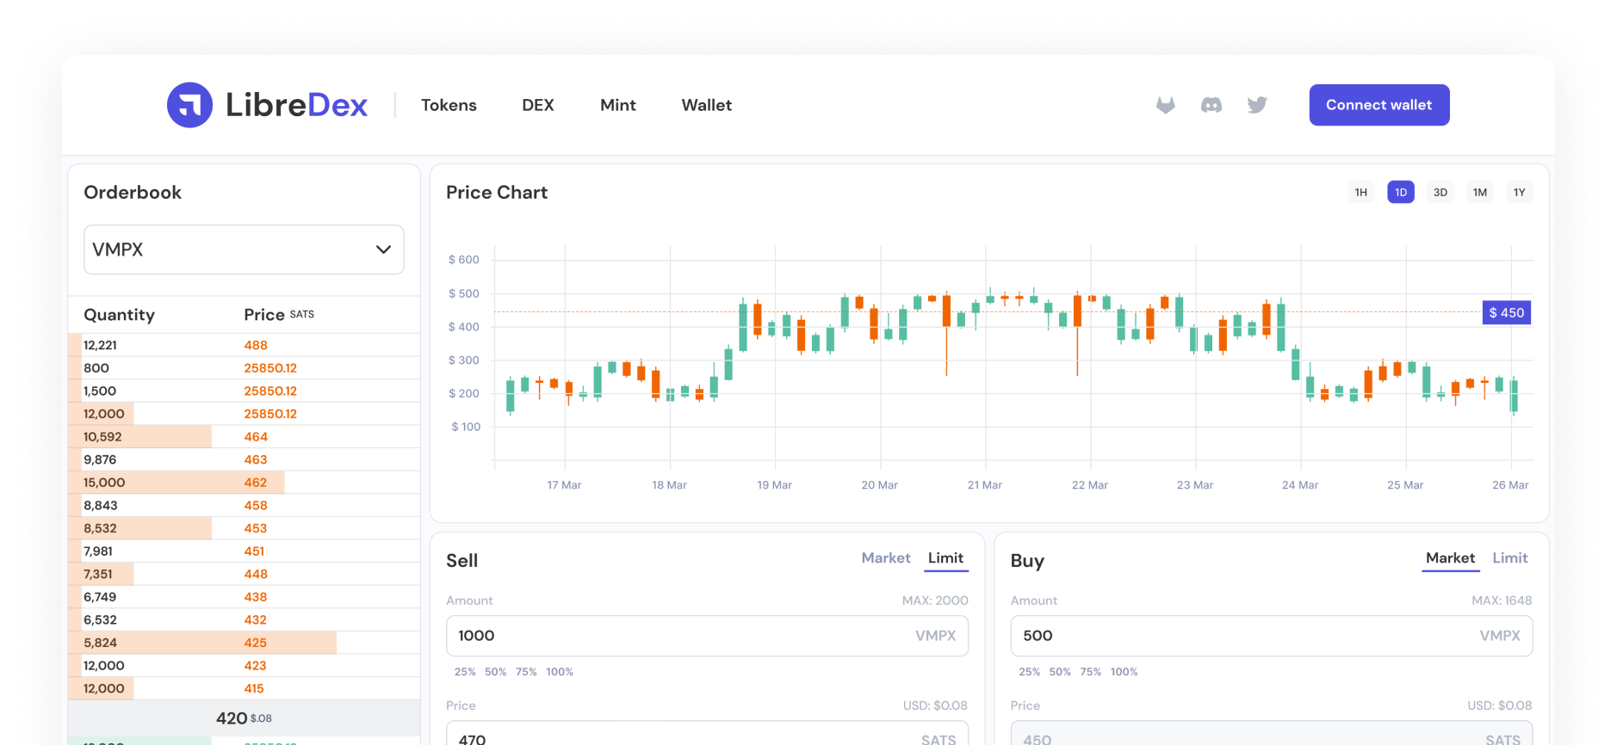The image size is (1617, 745).
Task: Set Sell amount to 50%
Action: pos(495,672)
